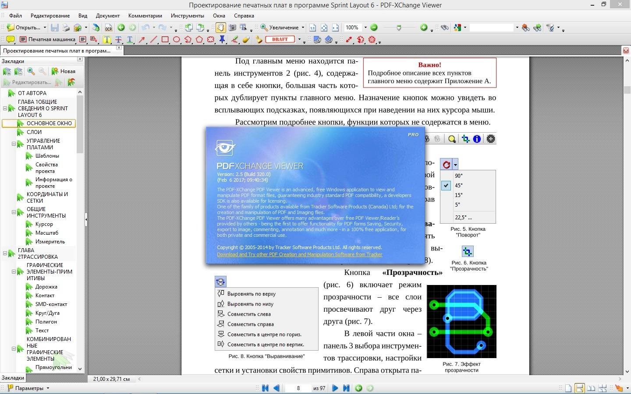Click the Single Page layout icon
Screen dimensions: 631x394
tap(568, 388)
